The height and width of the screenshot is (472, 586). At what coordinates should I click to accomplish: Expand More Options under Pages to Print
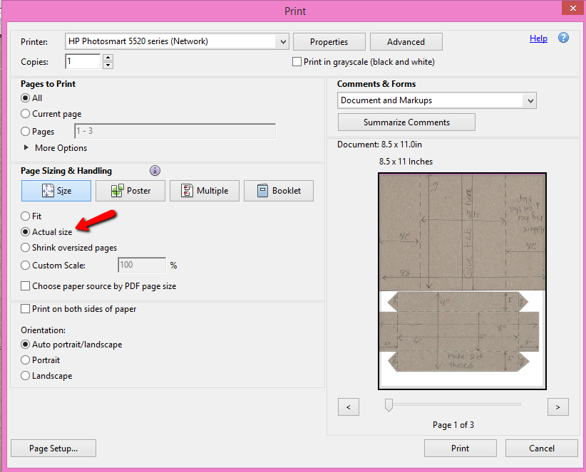tap(28, 148)
